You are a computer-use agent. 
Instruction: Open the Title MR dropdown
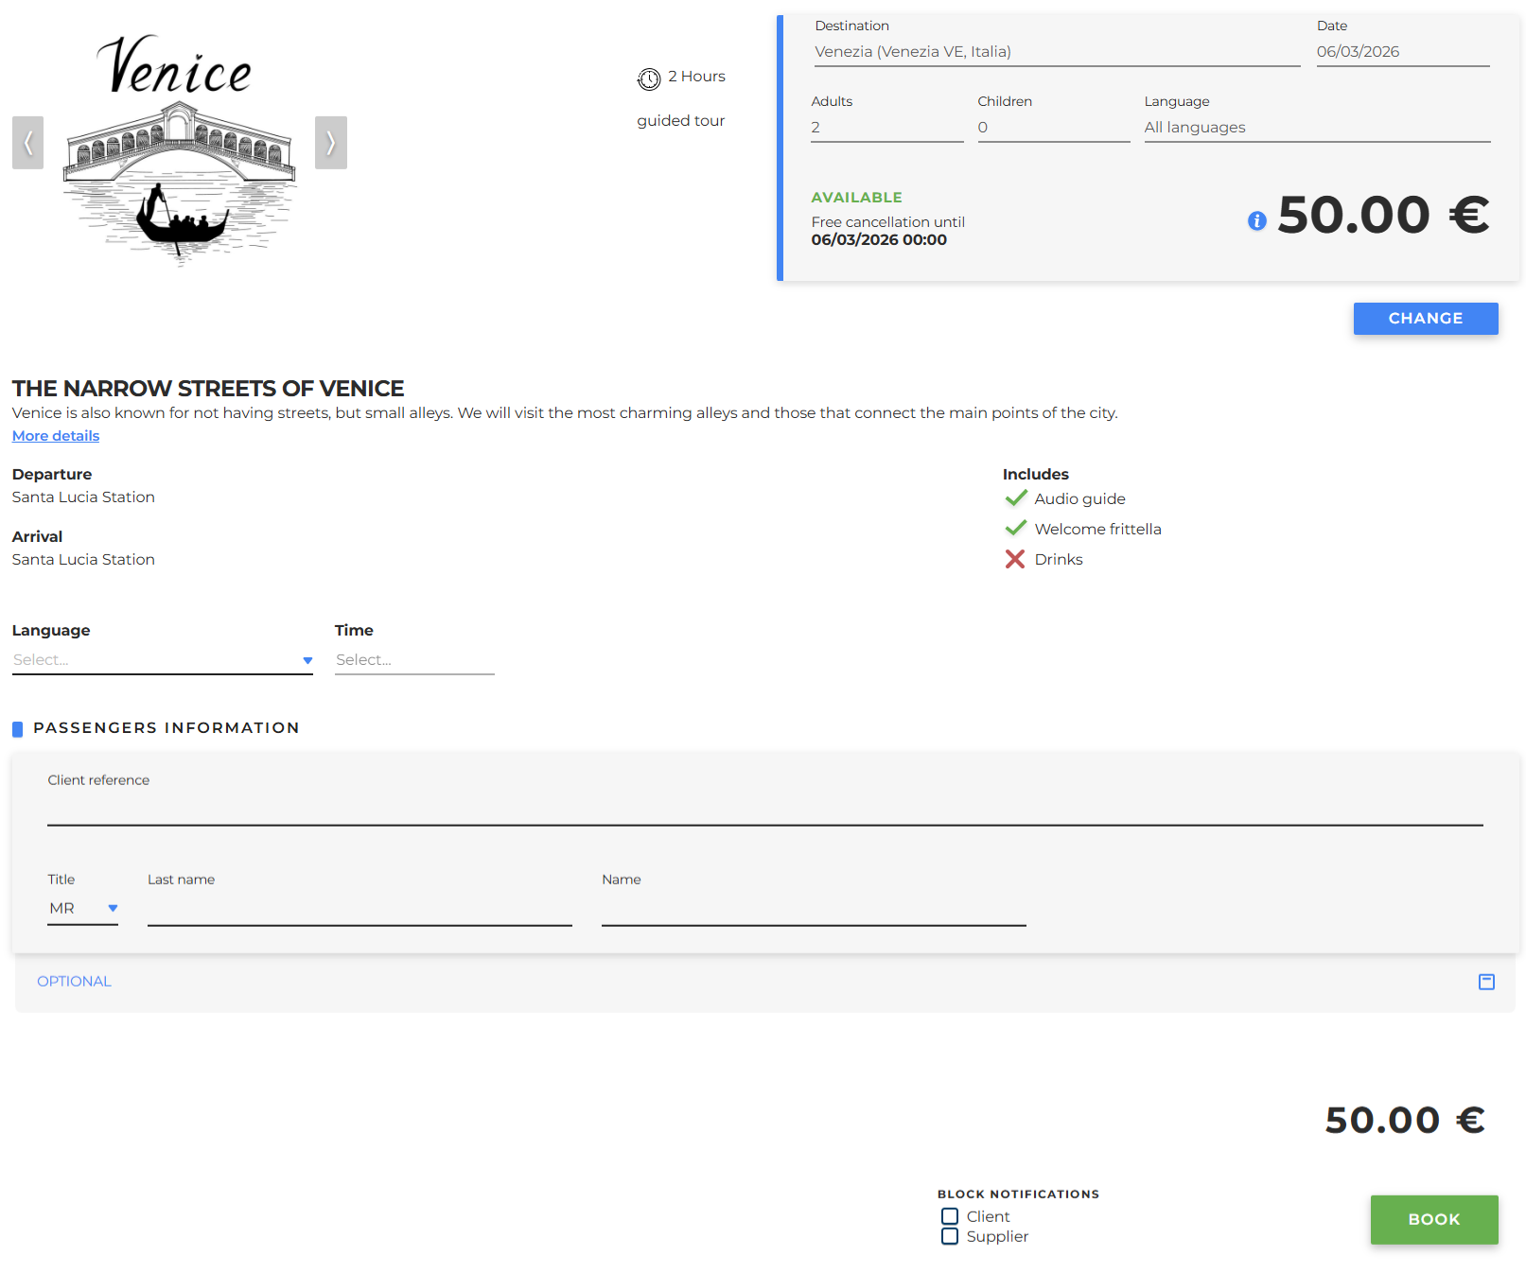[83, 908]
